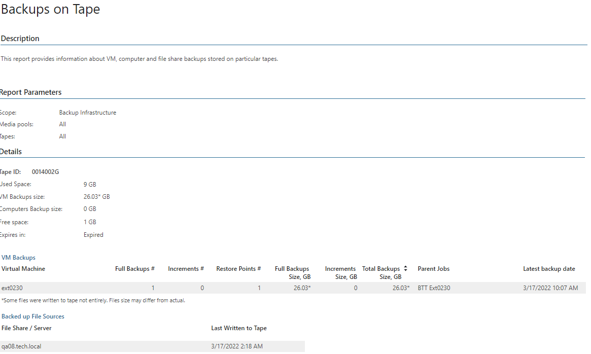Click the Full Backups Size 26.03* cell
This screenshot has height=354, width=591.
pyautogui.click(x=302, y=288)
